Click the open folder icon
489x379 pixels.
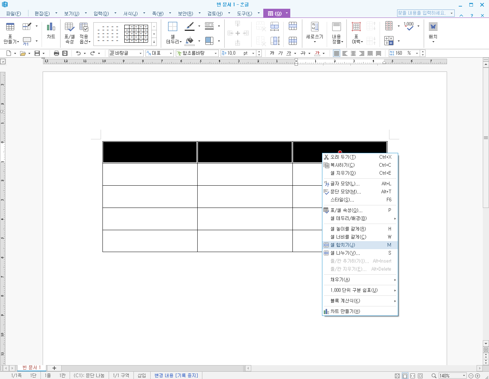coord(23,53)
